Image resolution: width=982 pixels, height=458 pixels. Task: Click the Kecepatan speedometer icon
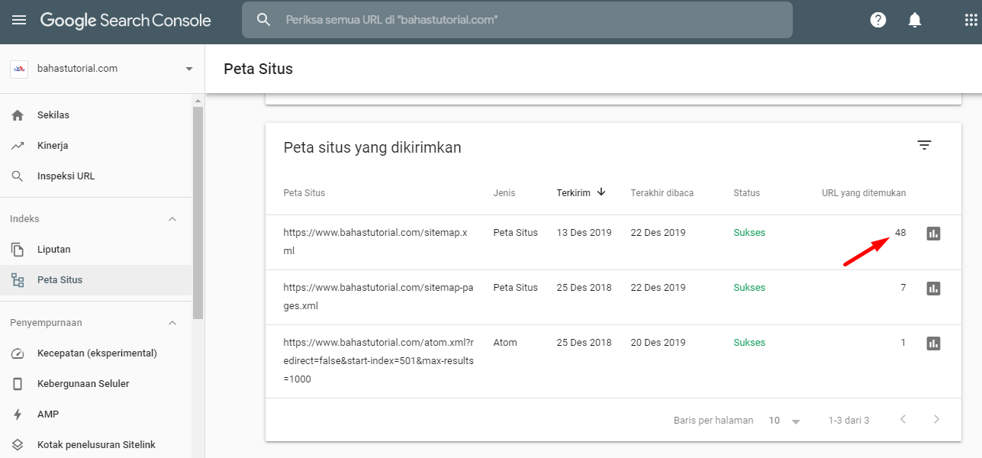[x=18, y=353]
